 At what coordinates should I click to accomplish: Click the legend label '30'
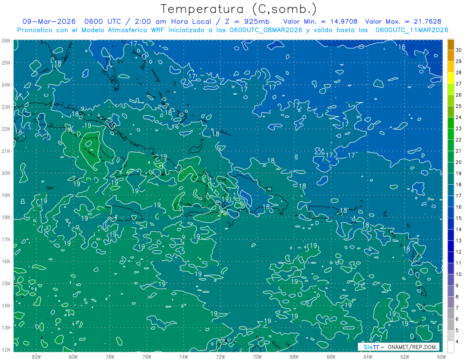point(459,50)
